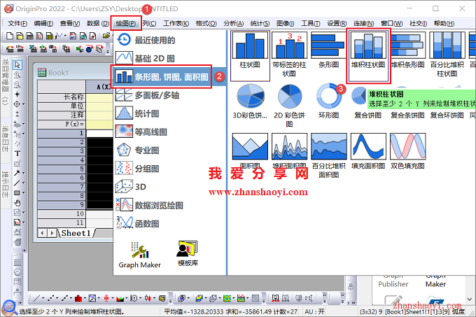Launch Graph Maker from the plot menu
This screenshot has width=476, height=317.
[x=139, y=255]
